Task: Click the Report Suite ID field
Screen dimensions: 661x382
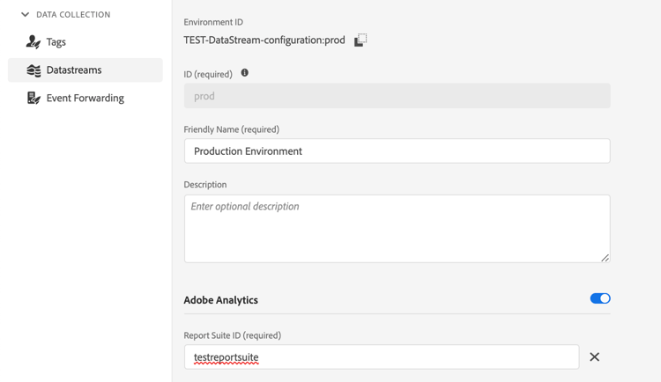Action: tap(381, 356)
